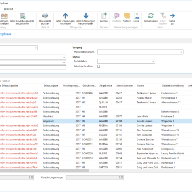Image resolution: width=192 pixels, height=192 pixels.
Task: Click the GO000029 Gebührenobjekt cell
Action: pyautogui.click(x=87, y=154)
